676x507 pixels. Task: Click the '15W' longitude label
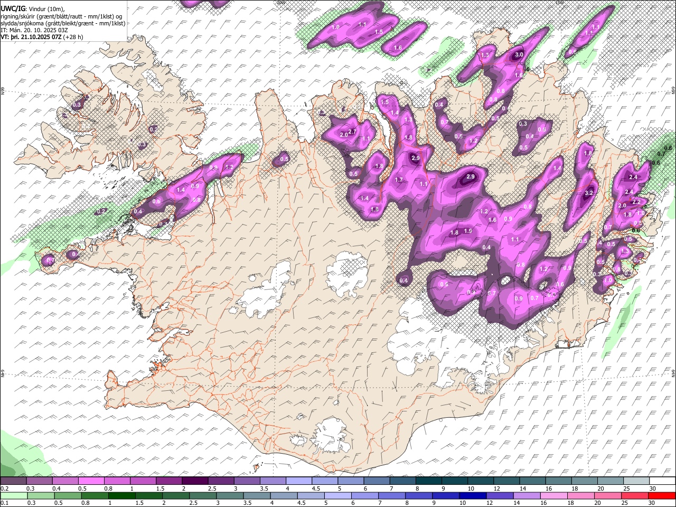point(559,3)
